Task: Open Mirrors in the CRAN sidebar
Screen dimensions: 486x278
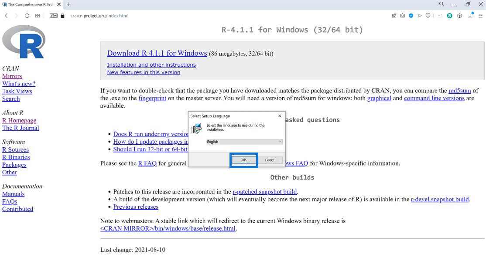Action: (x=12, y=76)
